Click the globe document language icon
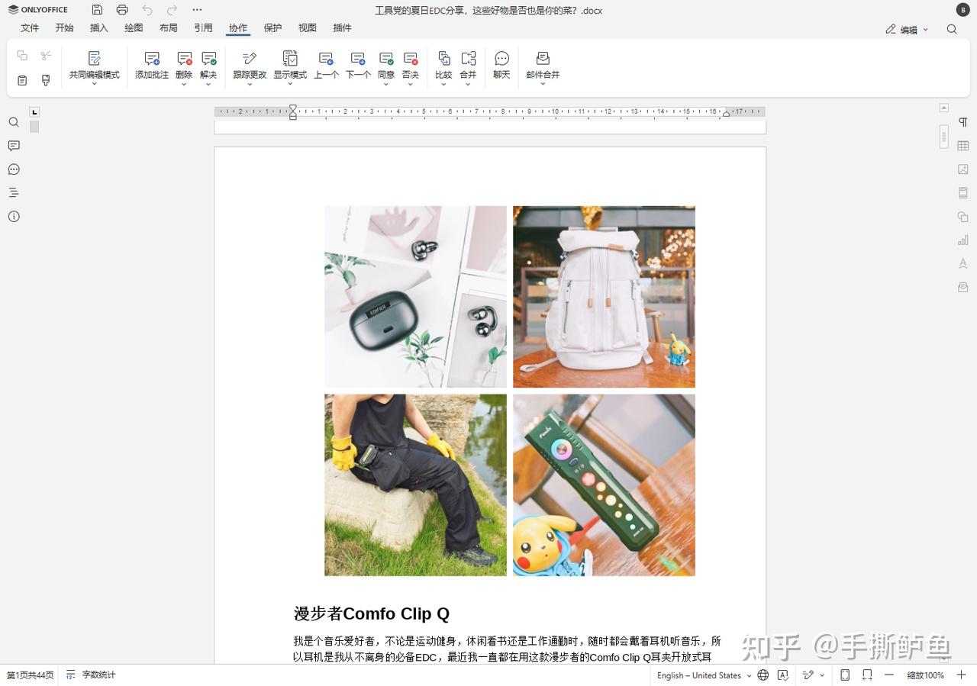 (x=763, y=675)
